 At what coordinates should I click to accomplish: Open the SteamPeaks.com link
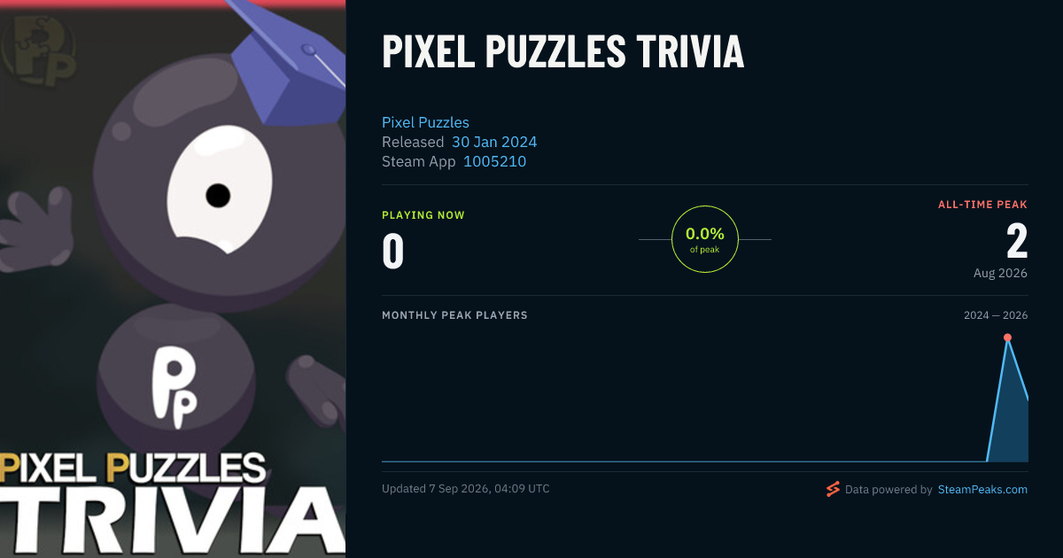[982, 489]
